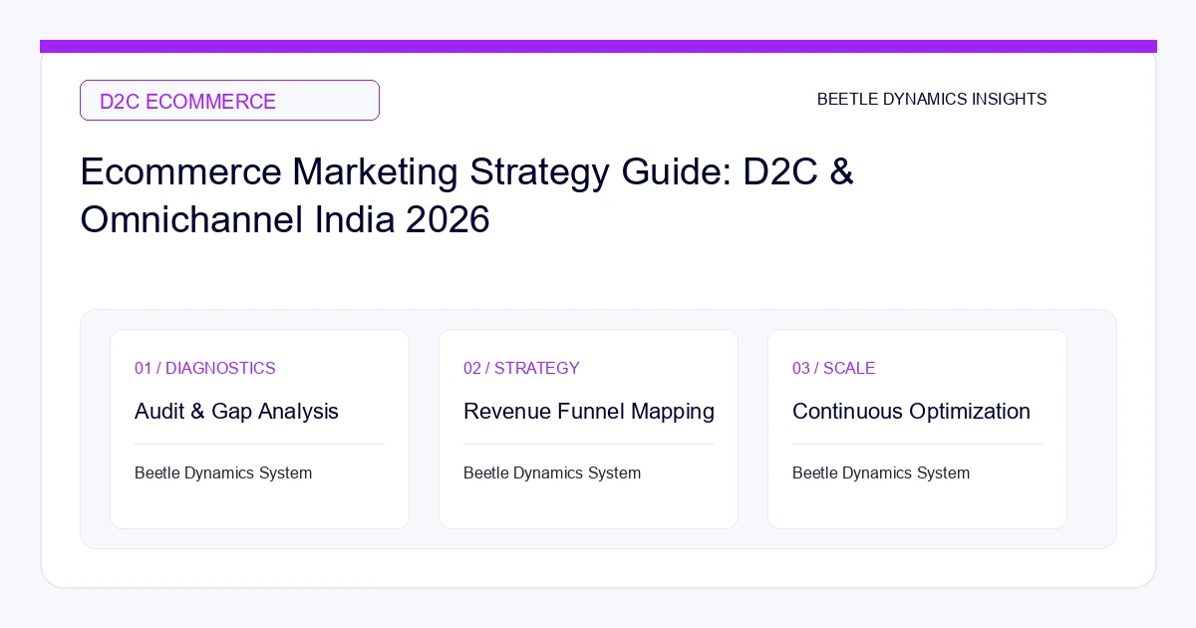Click Beetle Dynamics System under Audit & Gap Analysis

(x=223, y=472)
